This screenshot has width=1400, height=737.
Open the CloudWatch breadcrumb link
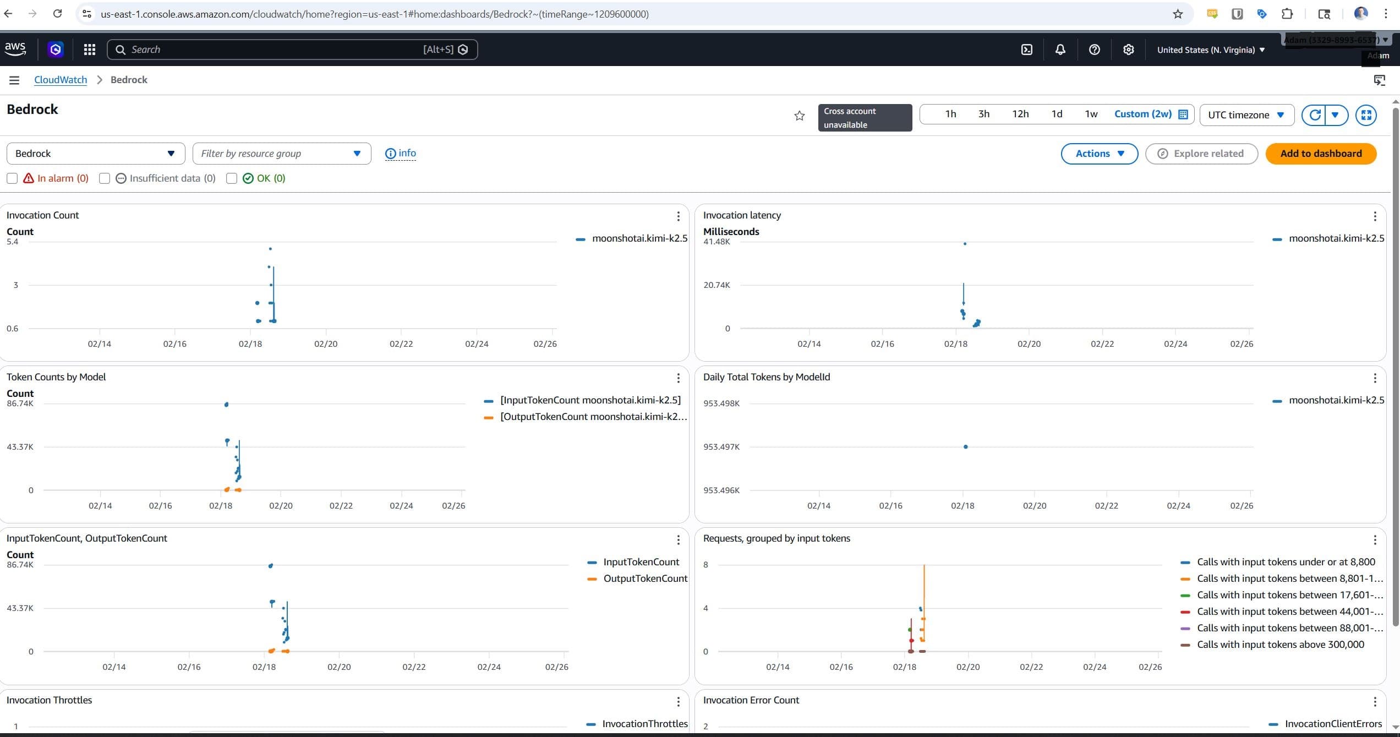coord(61,80)
